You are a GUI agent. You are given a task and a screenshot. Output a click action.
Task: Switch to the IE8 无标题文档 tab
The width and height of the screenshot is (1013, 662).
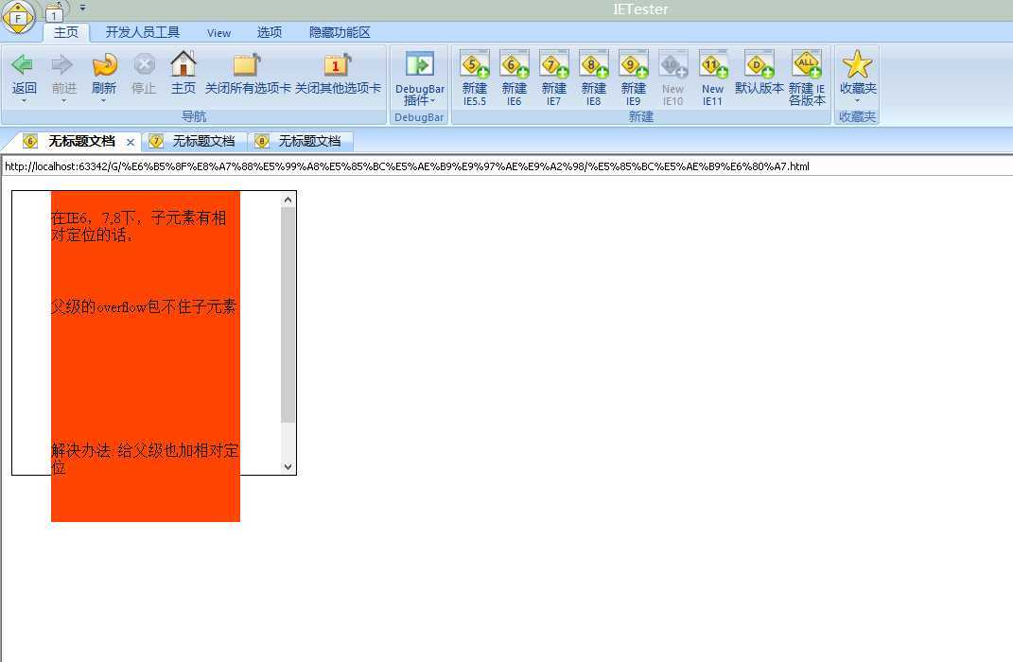[301, 142]
